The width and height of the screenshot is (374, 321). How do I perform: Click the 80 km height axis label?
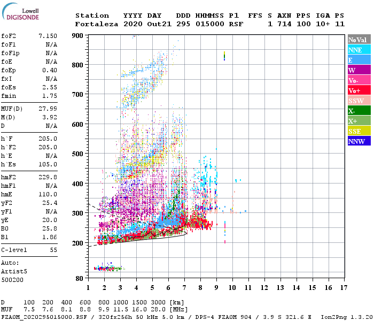tap(80, 279)
